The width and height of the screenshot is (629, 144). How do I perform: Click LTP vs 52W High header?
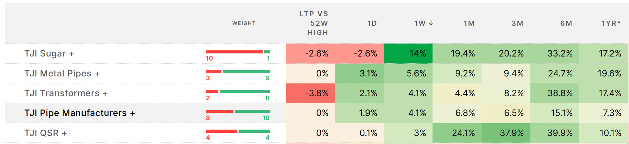click(314, 23)
